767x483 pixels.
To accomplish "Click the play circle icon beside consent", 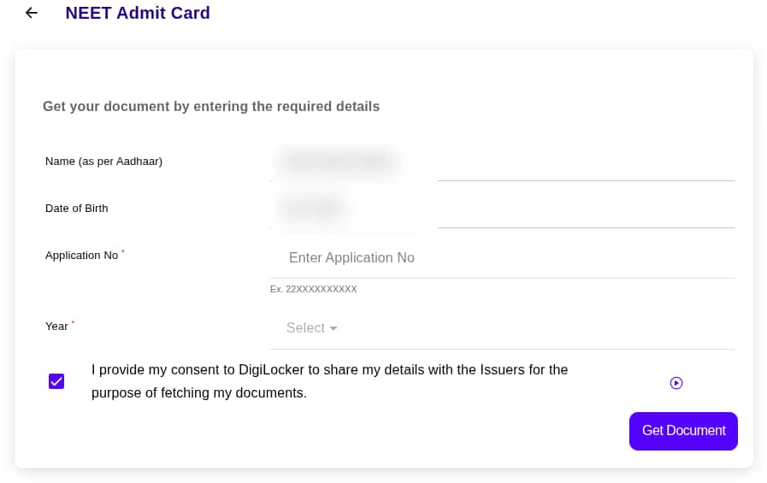I will point(676,383).
